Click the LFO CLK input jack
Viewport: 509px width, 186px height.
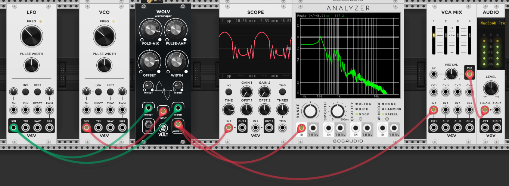click(x=25, y=110)
